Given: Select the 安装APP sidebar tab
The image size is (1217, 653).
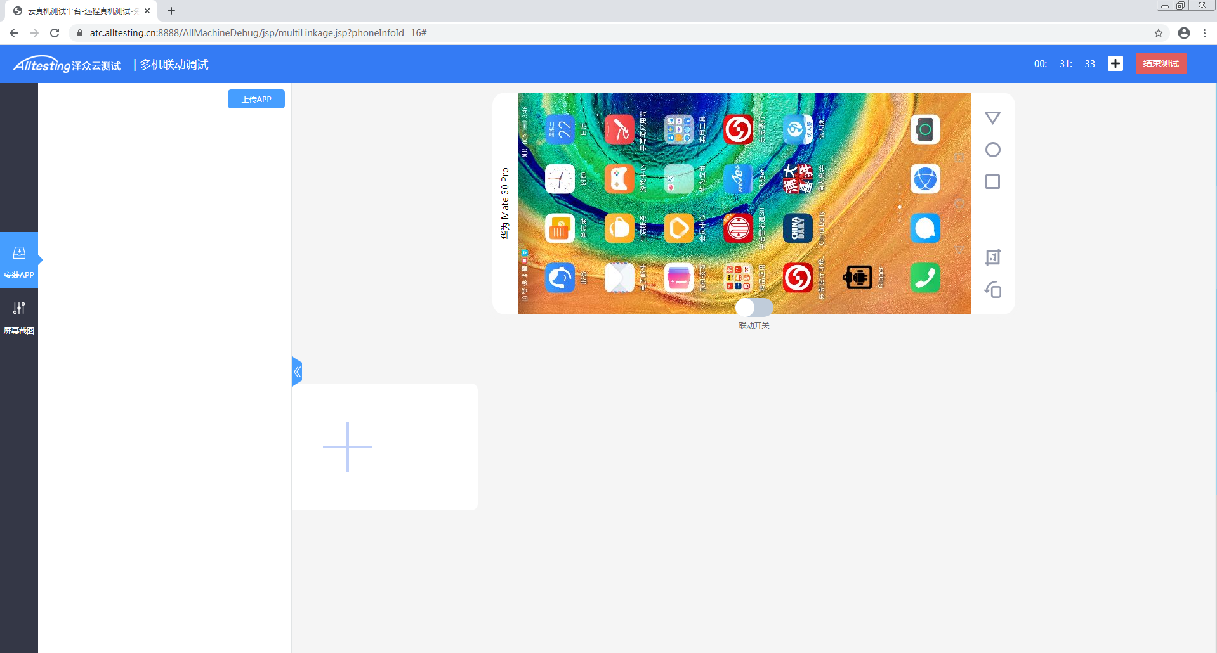Looking at the screenshot, I should (19, 260).
